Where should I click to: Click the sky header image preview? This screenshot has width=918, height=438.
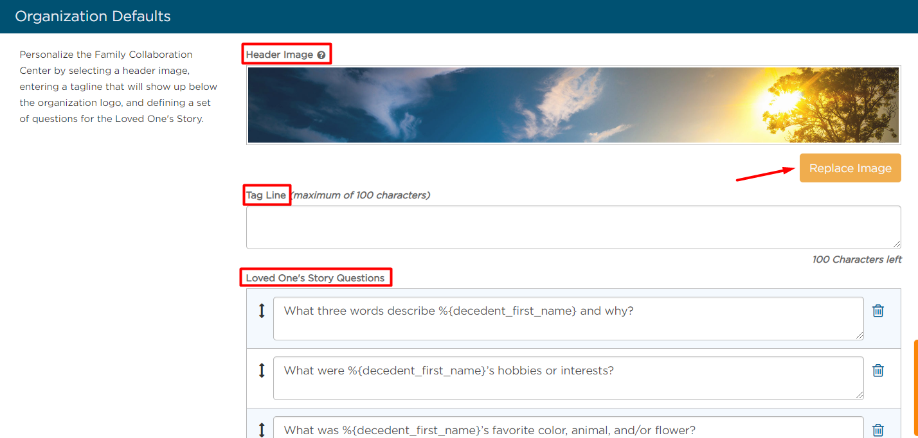click(x=573, y=105)
